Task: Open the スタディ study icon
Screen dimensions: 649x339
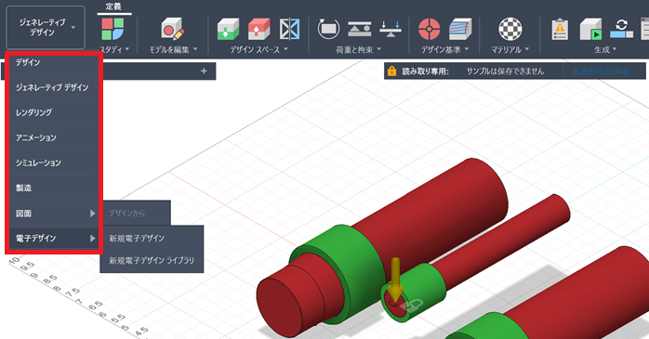Action: (113, 29)
